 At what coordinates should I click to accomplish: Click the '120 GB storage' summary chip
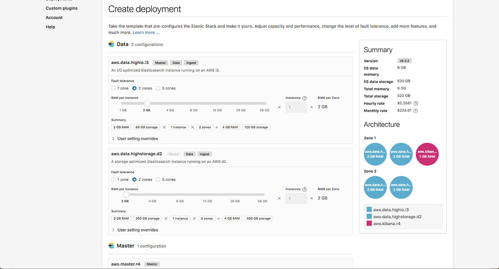pyautogui.click(x=256, y=127)
